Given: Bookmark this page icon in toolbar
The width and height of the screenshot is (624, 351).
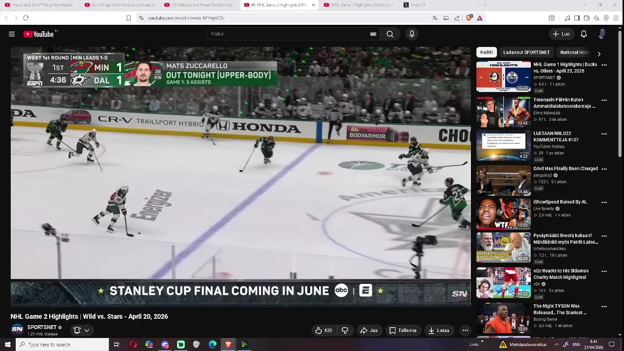Looking at the screenshot, I should [129, 18].
